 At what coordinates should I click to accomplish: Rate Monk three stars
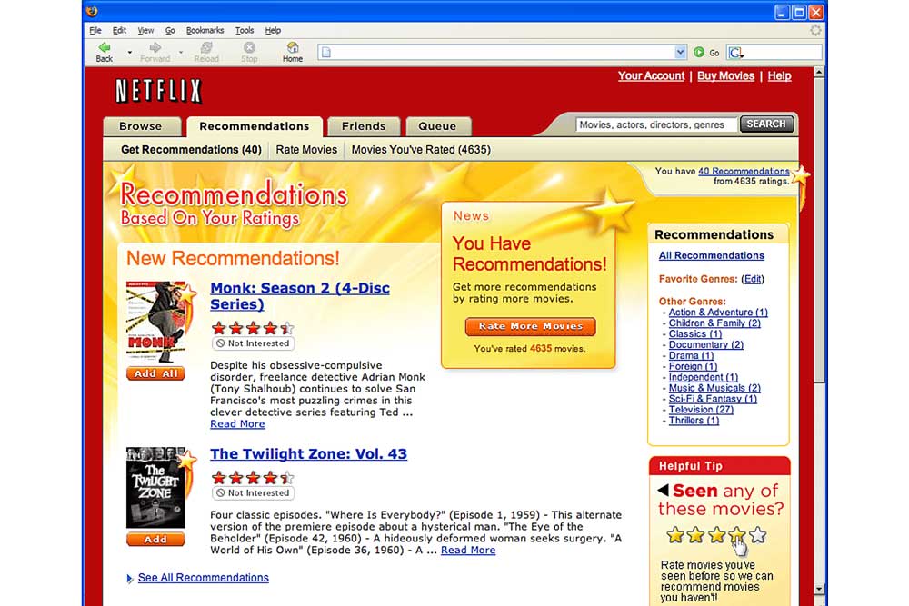pos(253,329)
